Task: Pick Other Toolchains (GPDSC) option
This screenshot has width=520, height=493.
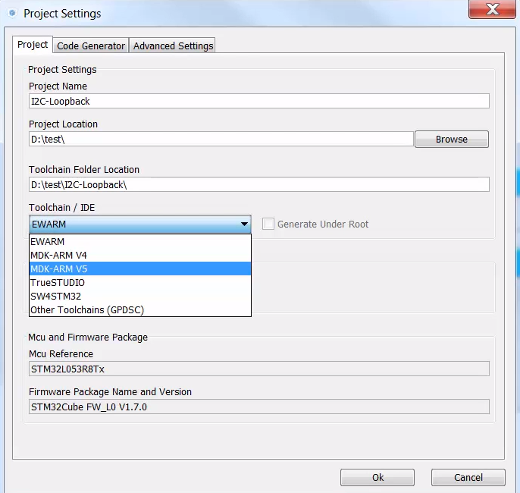Action: pos(140,309)
